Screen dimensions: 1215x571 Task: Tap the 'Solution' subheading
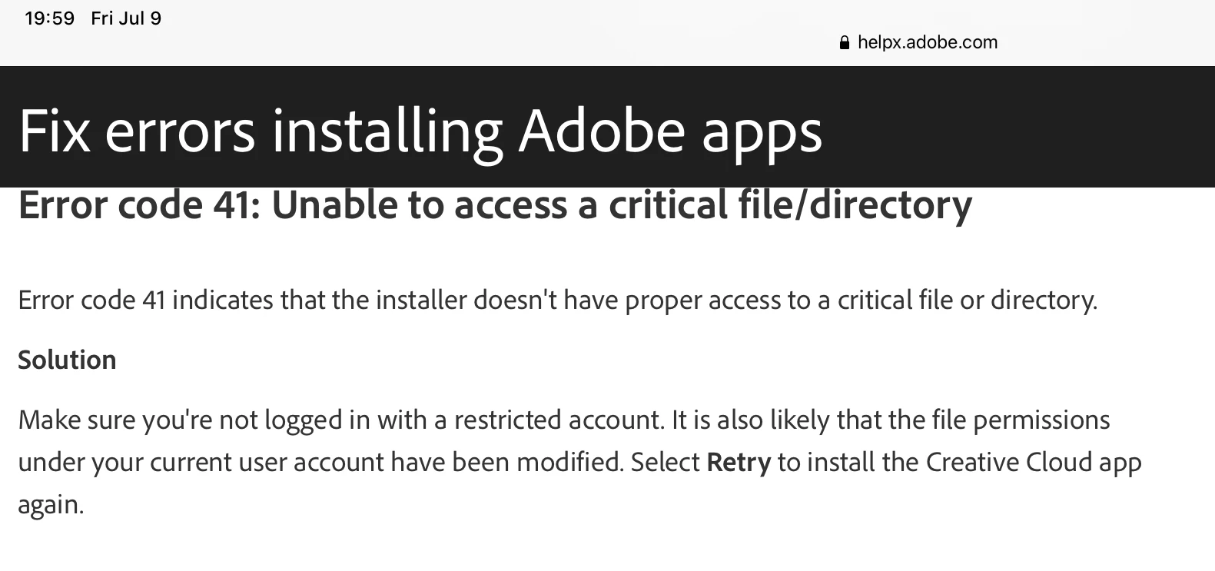(67, 360)
